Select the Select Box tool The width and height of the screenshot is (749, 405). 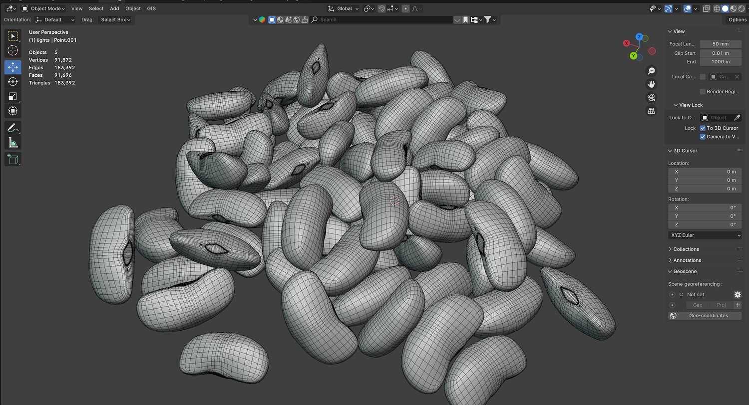pyautogui.click(x=13, y=36)
